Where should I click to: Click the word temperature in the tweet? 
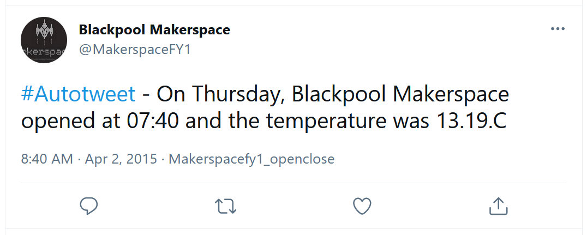319,121
